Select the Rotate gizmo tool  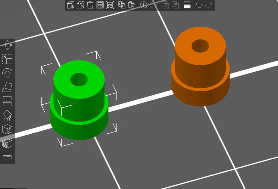(x=7, y=73)
